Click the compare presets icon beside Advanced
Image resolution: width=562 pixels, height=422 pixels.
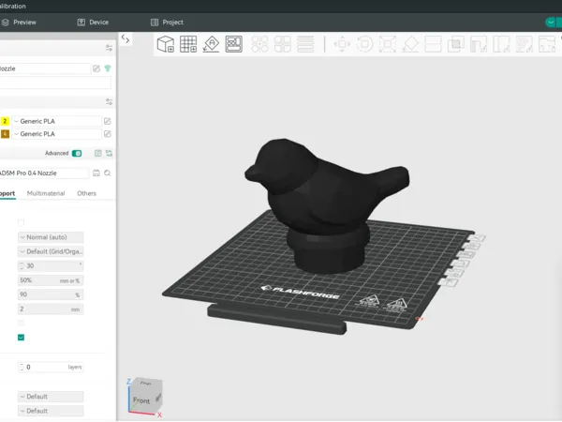pos(97,153)
